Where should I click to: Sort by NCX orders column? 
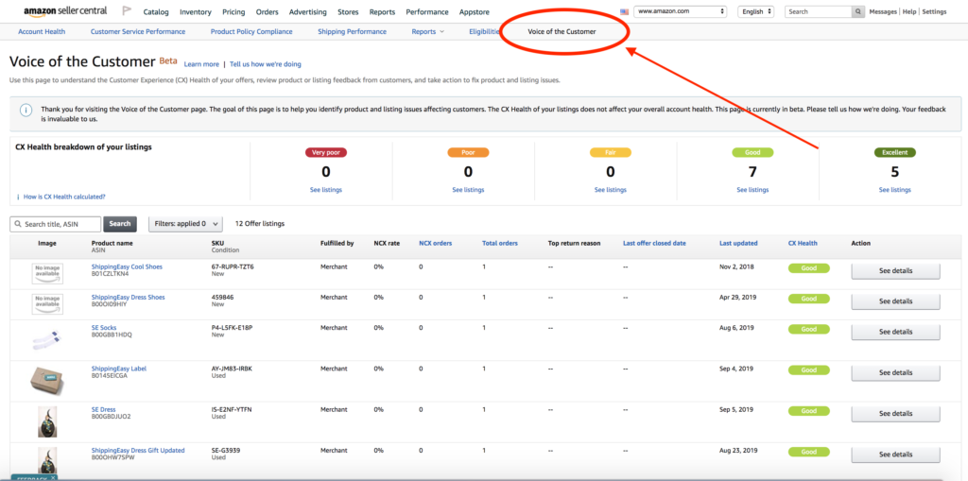pos(435,243)
